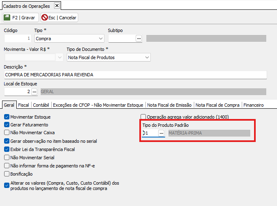The image size is (277, 206).
Task: Open the Nota Fiscal de Compra tab
Action: 217,105
